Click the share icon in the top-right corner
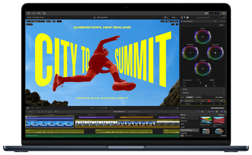 [224, 13]
